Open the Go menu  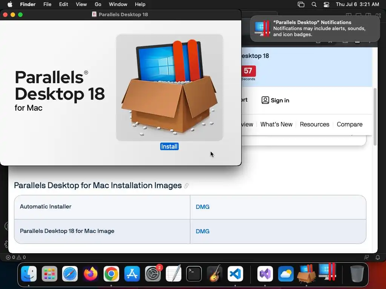(98, 4)
